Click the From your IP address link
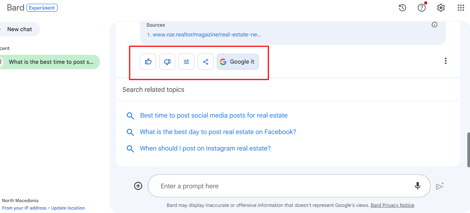 24,208
